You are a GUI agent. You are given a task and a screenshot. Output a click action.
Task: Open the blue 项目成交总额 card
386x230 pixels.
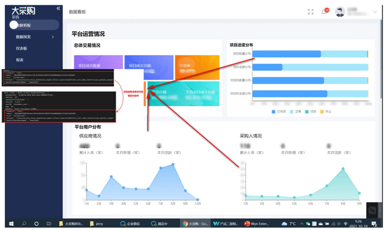(x=149, y=67)
